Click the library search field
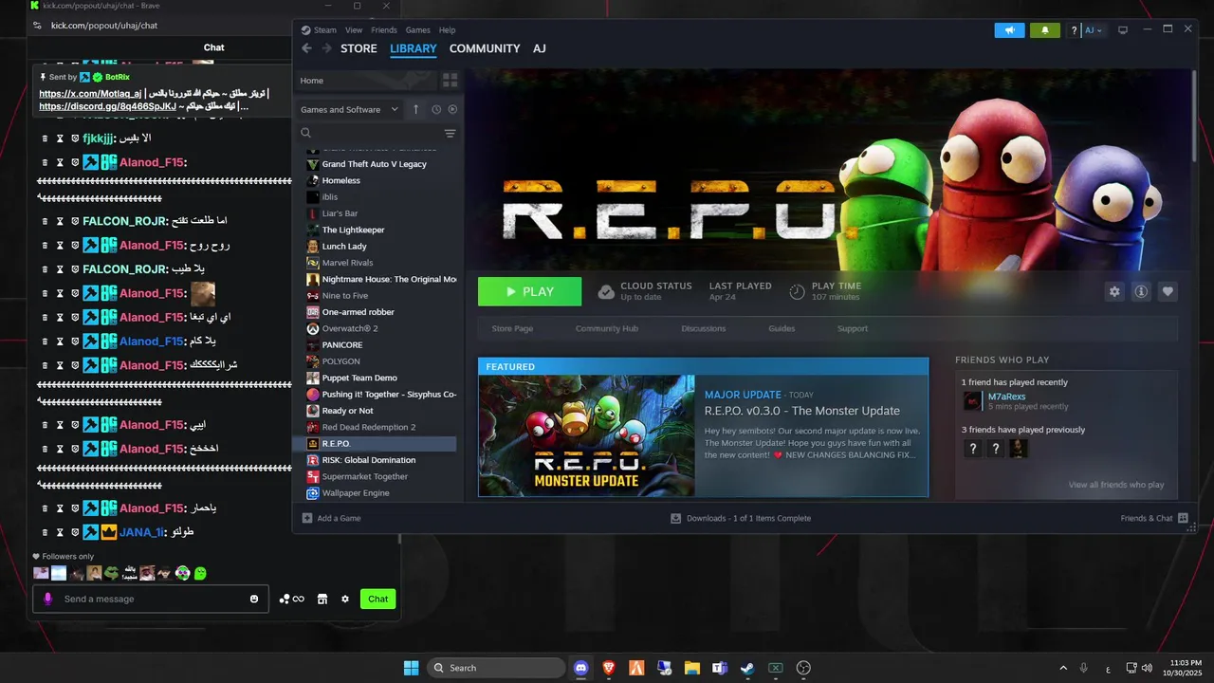 coord(370,134)
